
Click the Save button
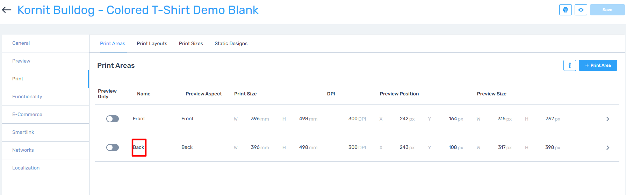607,10
